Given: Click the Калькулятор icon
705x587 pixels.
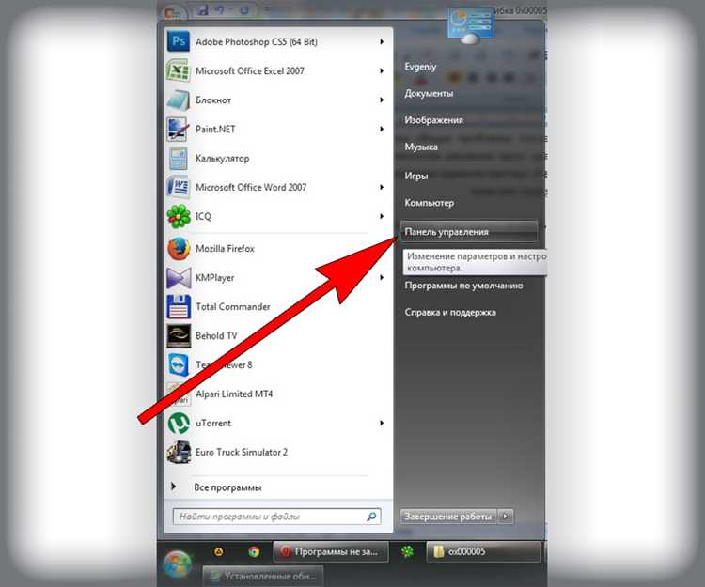Looking at the screenshot, I should [x=179, y=158].
